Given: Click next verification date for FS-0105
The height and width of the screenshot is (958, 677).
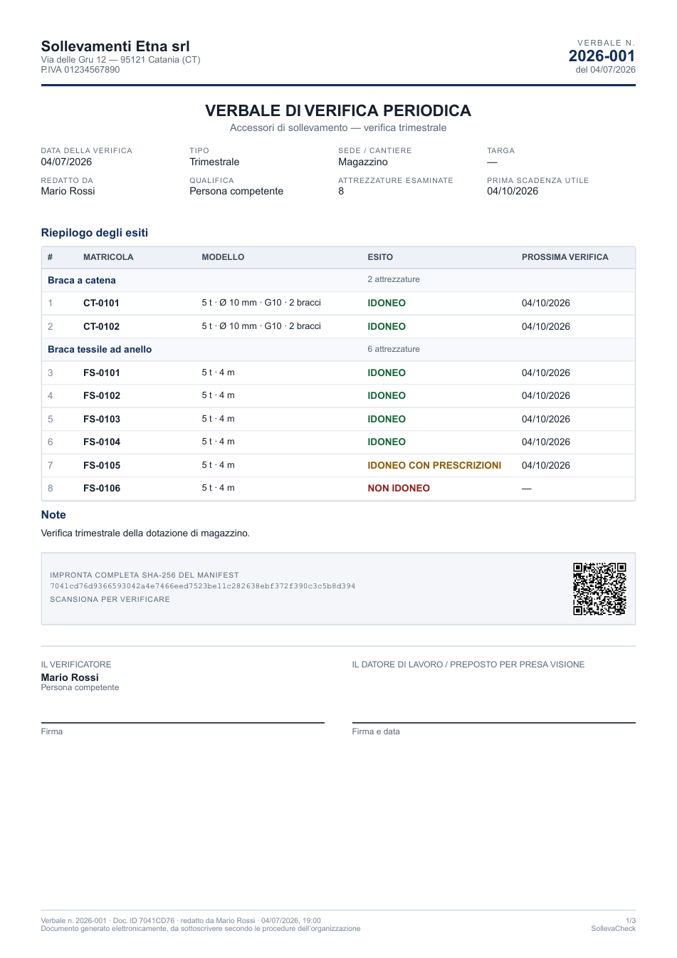Looking at the screenshot, I should coord(546,465).
